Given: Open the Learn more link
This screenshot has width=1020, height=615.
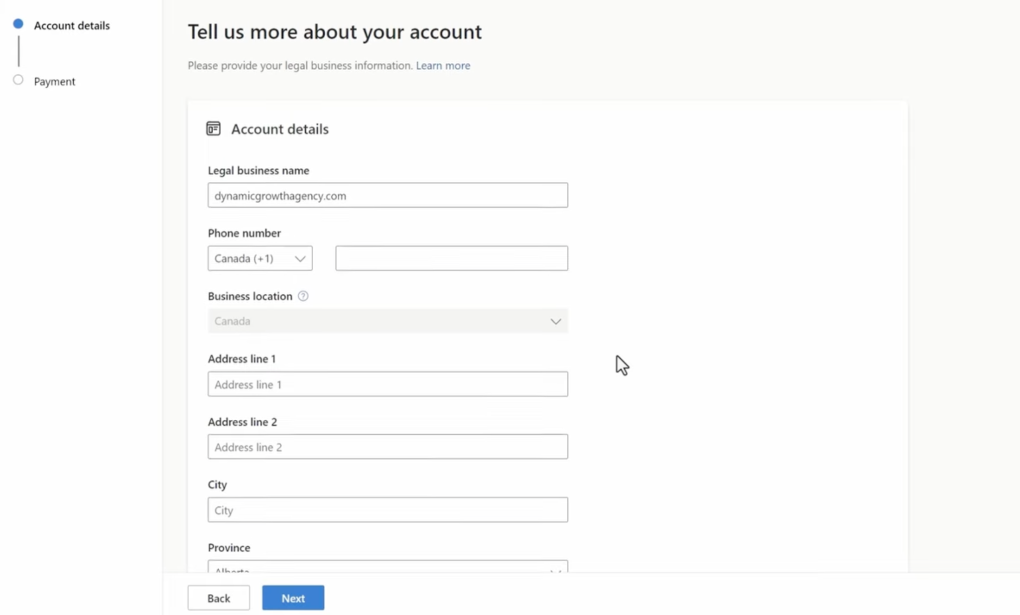Looking at the screenshot, I should point(443,65).
